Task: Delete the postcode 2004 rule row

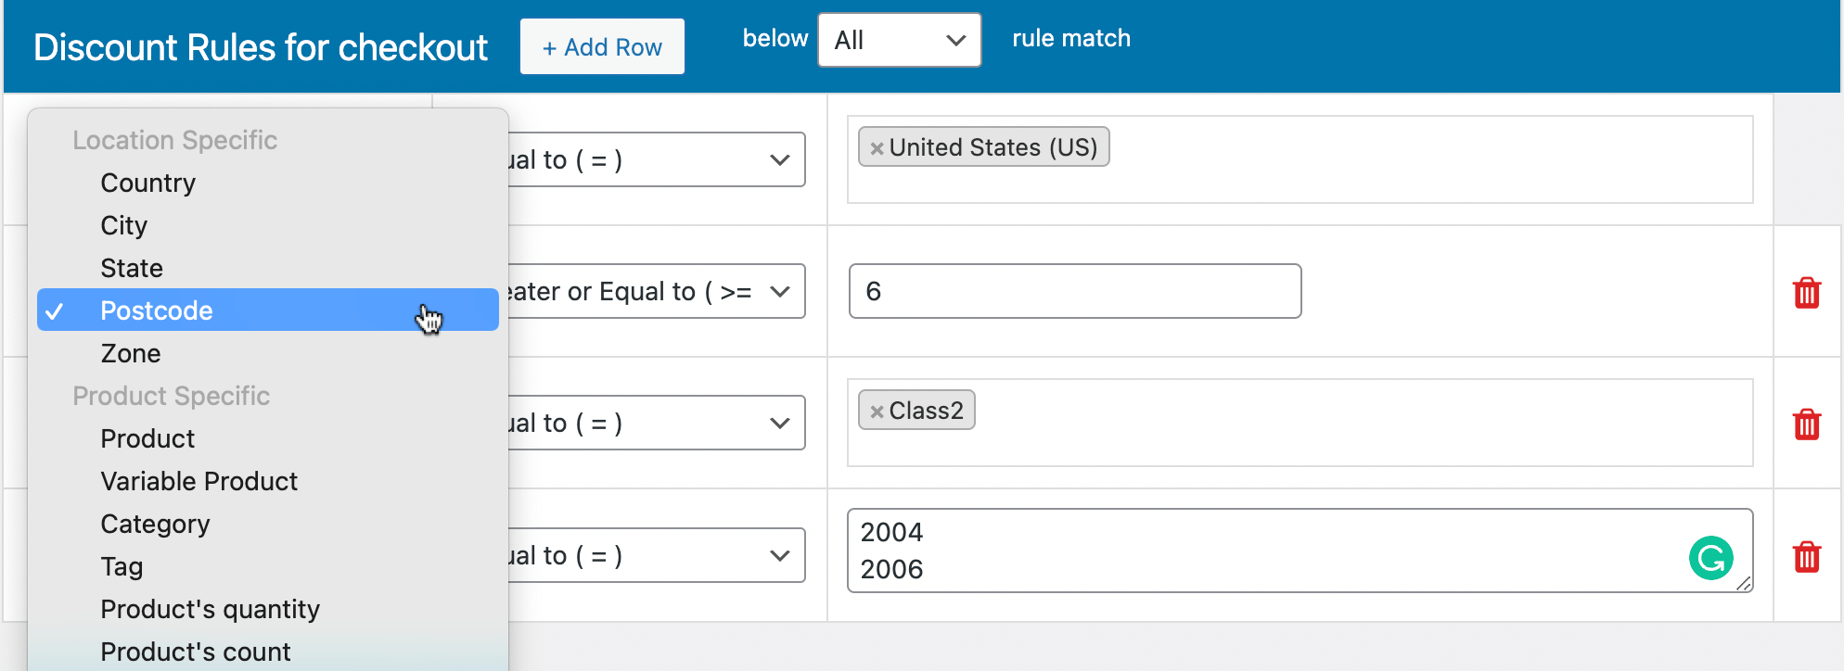Action: click(1806, 556)
